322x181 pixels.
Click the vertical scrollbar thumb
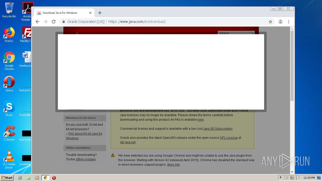(x=292, y=66)
